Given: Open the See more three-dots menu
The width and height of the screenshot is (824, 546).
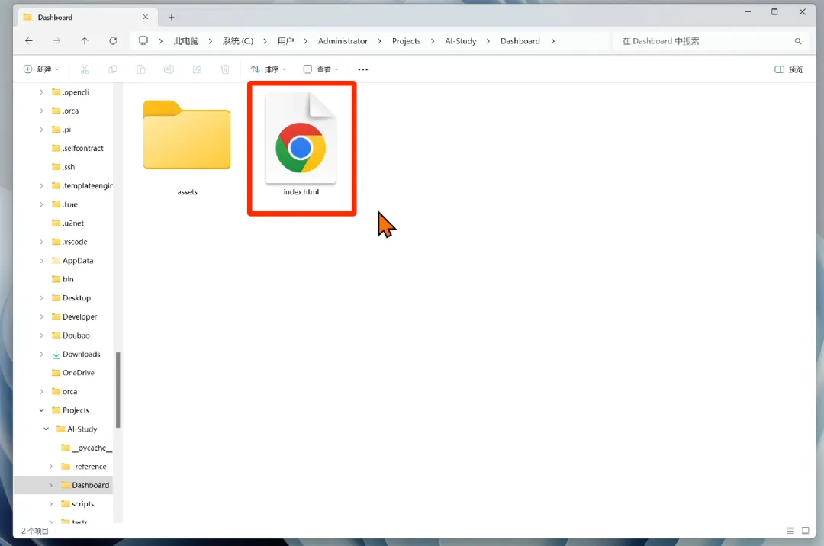Looking at the screenshot, I should coord(363,69).
